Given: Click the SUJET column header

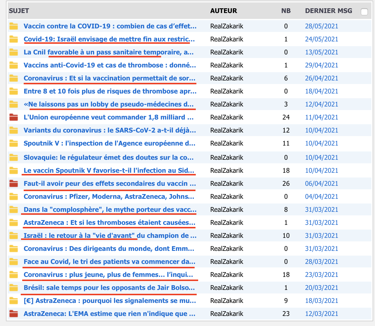Looking at the screenshot, I should 19,11.
